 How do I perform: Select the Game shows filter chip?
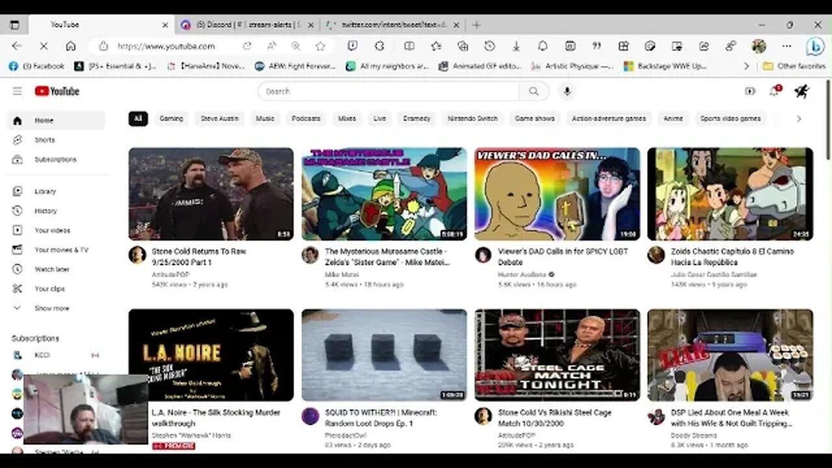click(535, 118)
